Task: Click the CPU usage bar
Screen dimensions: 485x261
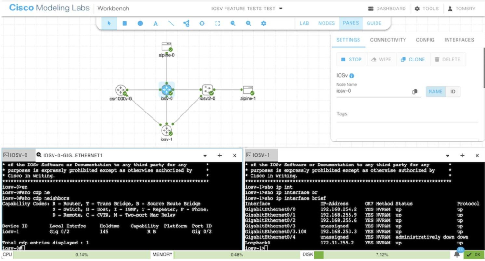Action: (81, 255)
